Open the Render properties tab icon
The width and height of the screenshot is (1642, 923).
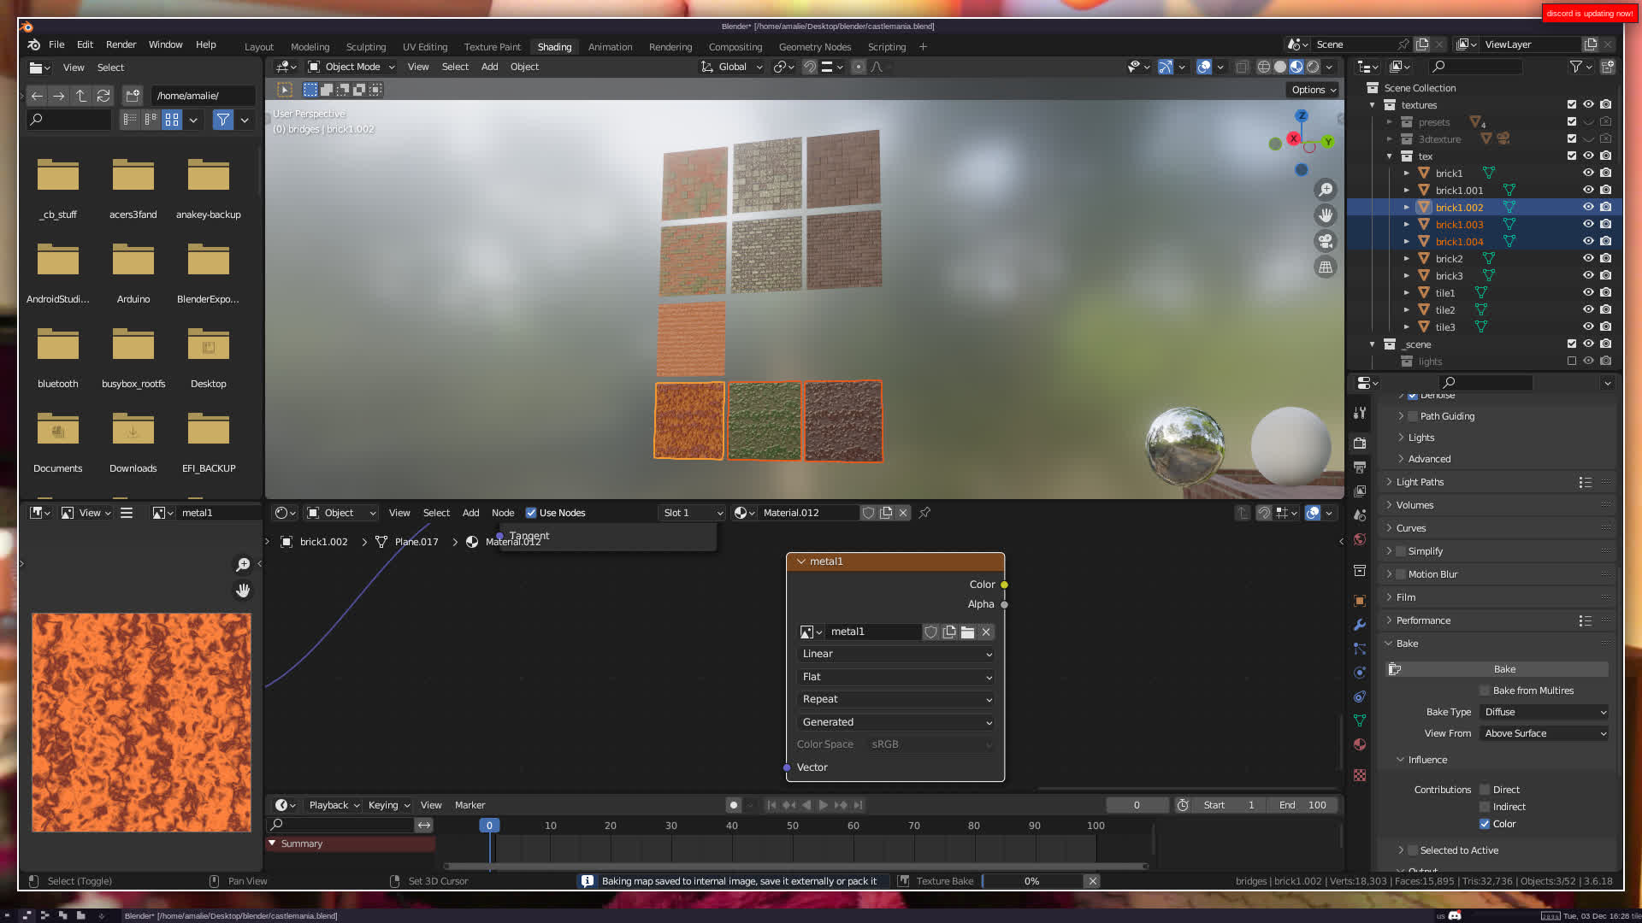1360,443
